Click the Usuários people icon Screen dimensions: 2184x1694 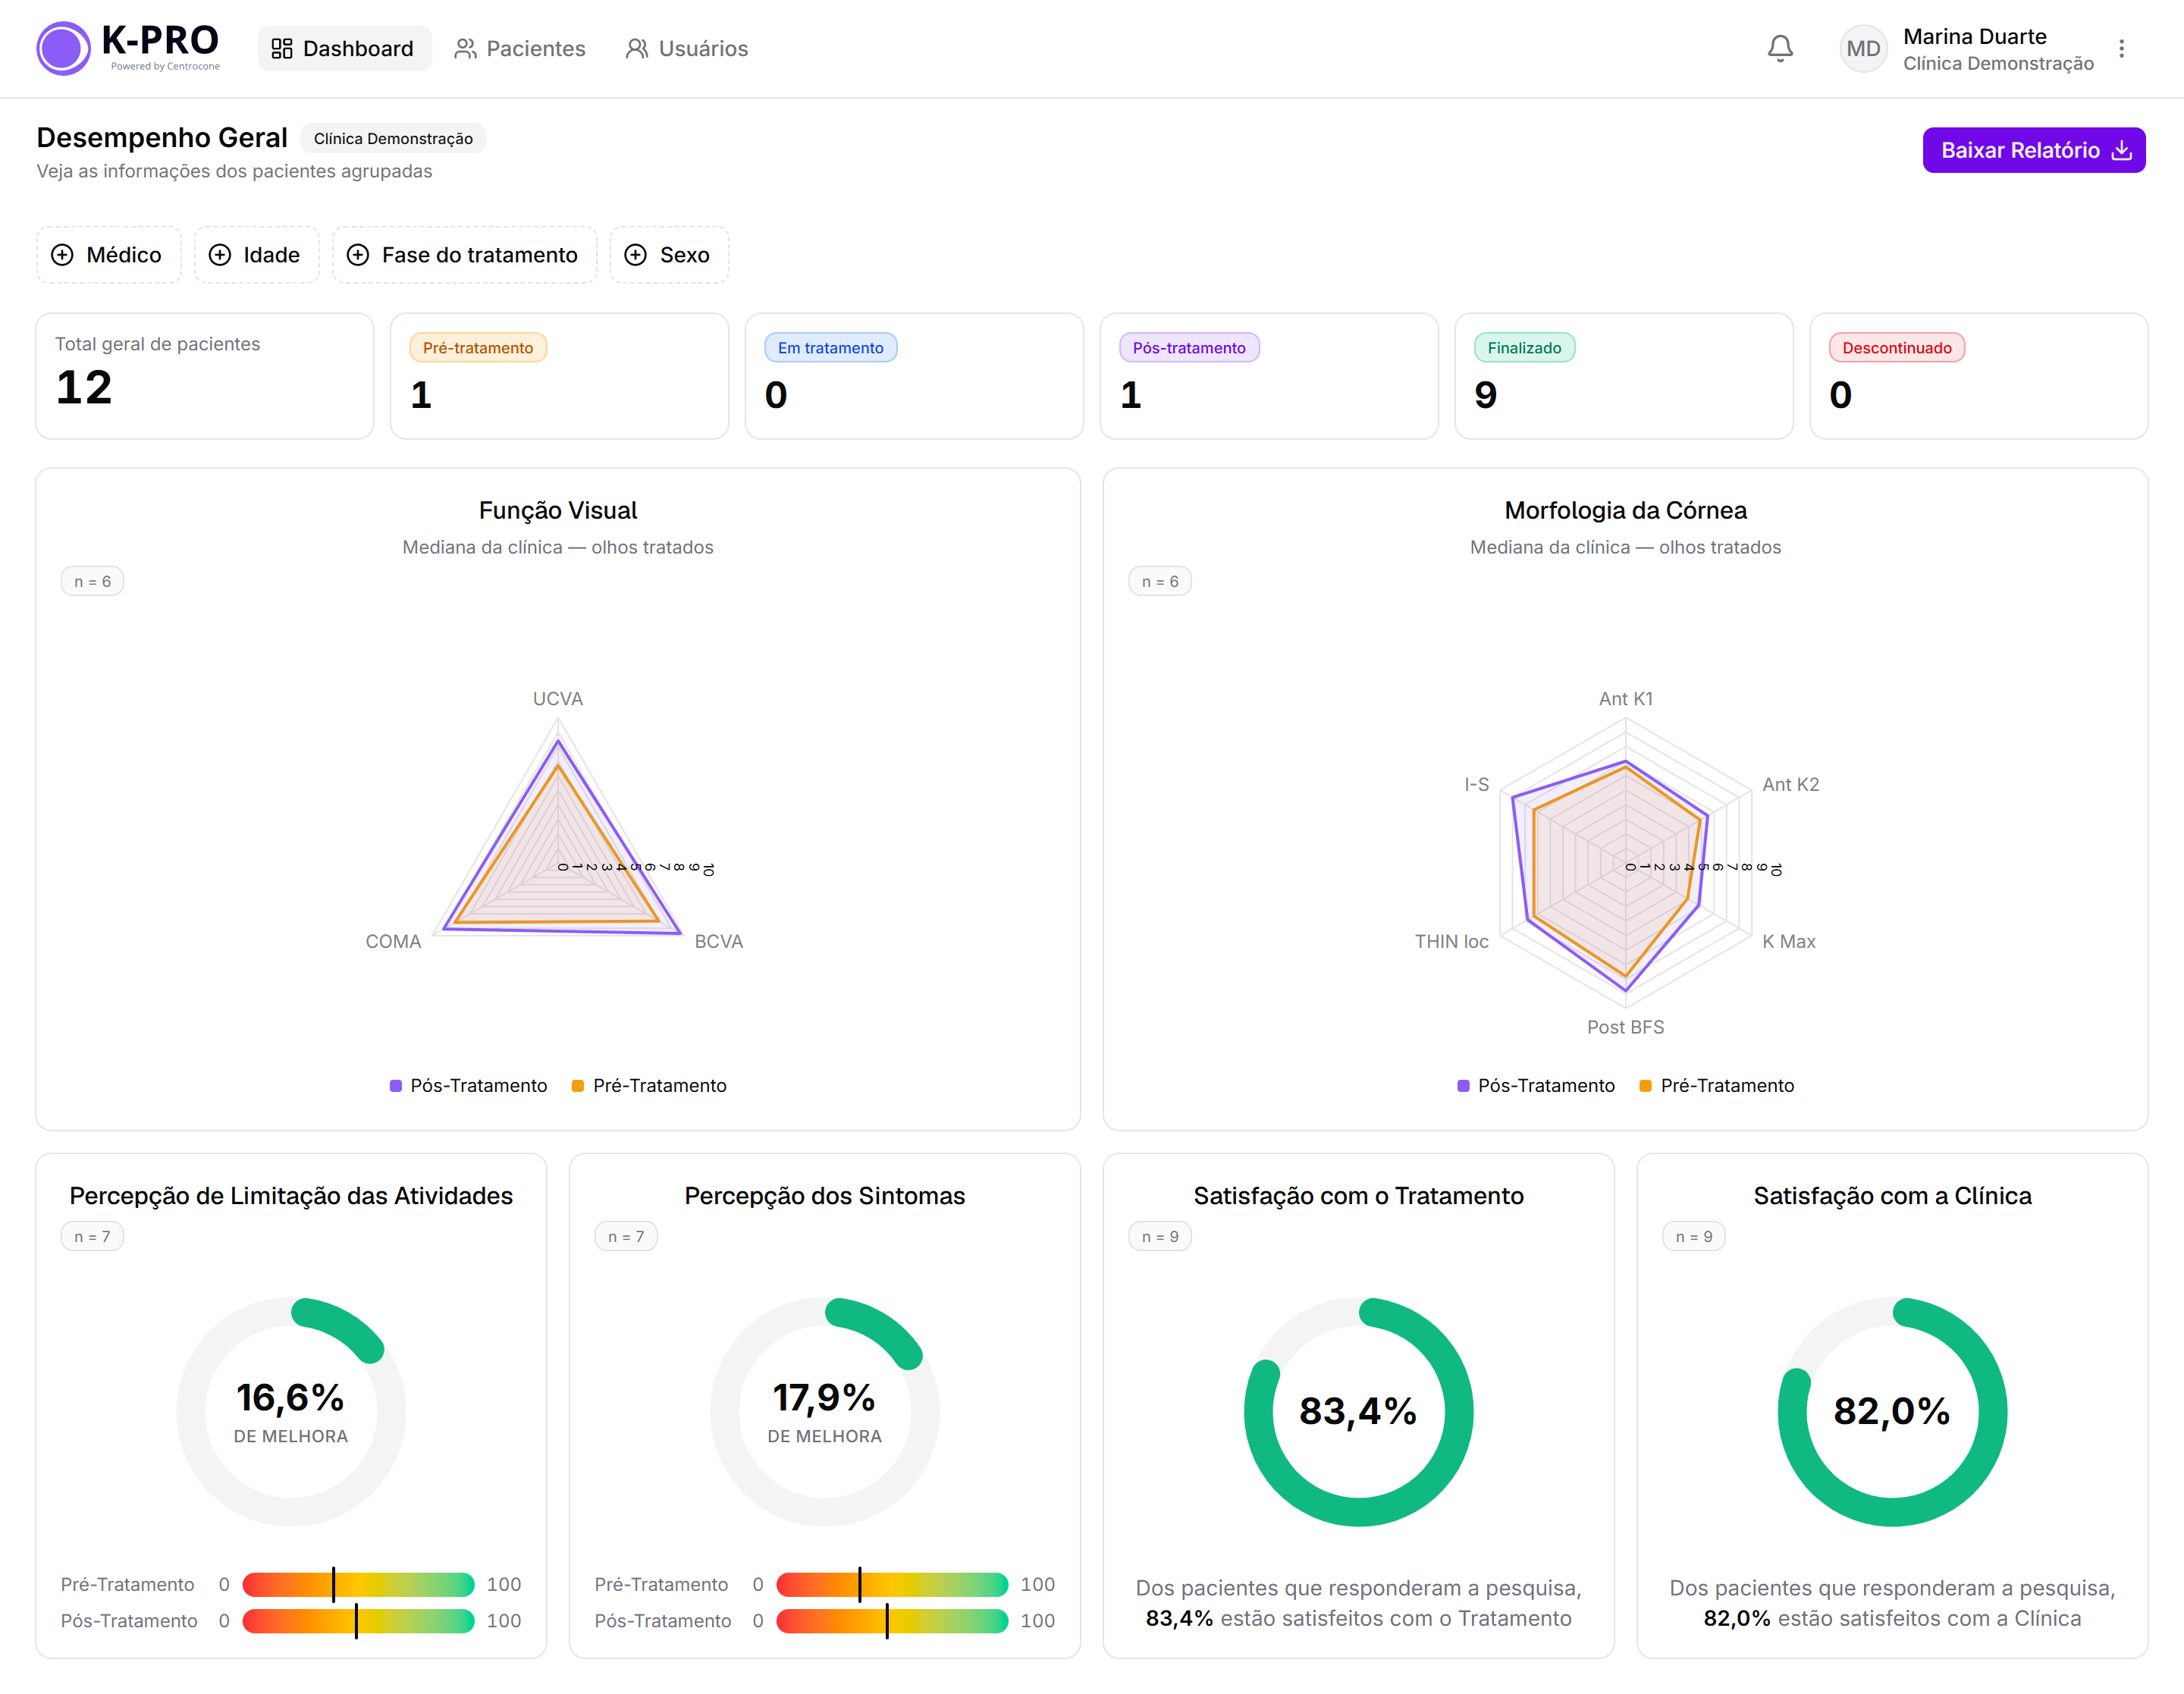pos(637,48)
